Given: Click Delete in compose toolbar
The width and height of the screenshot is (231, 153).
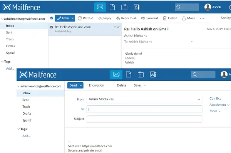Looking at the screenshot, I should point(122,85).
